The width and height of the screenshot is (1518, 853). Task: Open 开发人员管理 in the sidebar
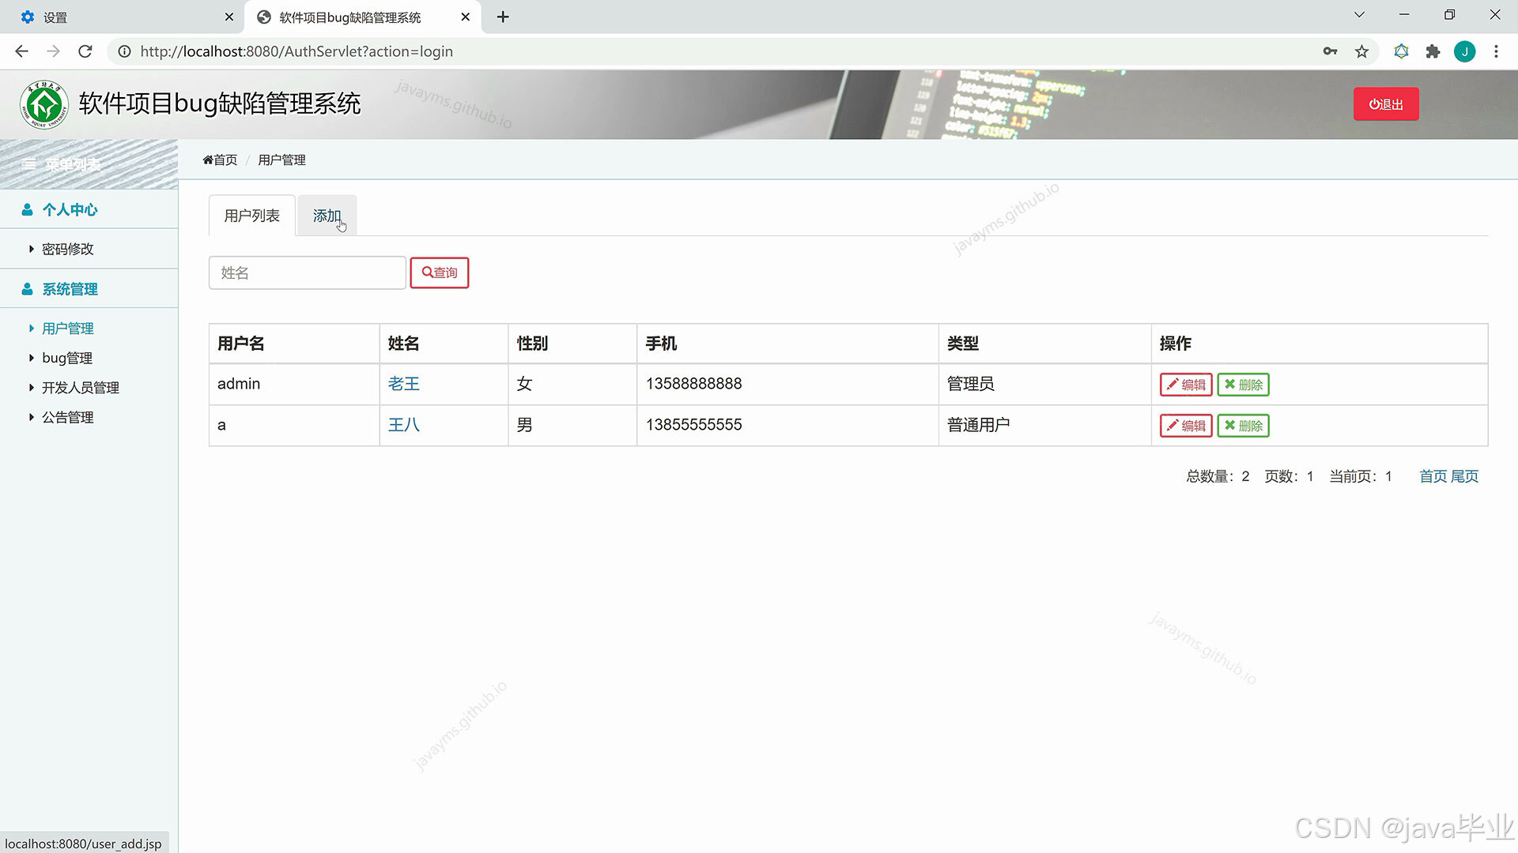tap(81, 388)
